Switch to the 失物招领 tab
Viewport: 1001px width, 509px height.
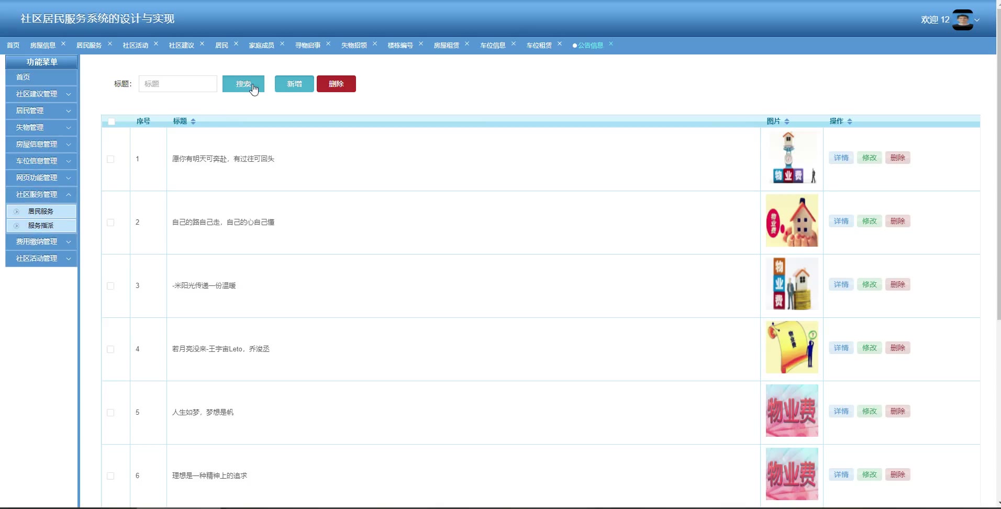(354, 46)
